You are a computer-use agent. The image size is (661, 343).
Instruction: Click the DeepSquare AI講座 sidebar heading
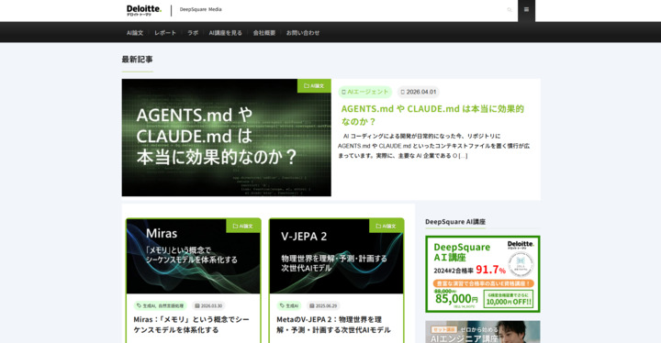click(455, 222)
